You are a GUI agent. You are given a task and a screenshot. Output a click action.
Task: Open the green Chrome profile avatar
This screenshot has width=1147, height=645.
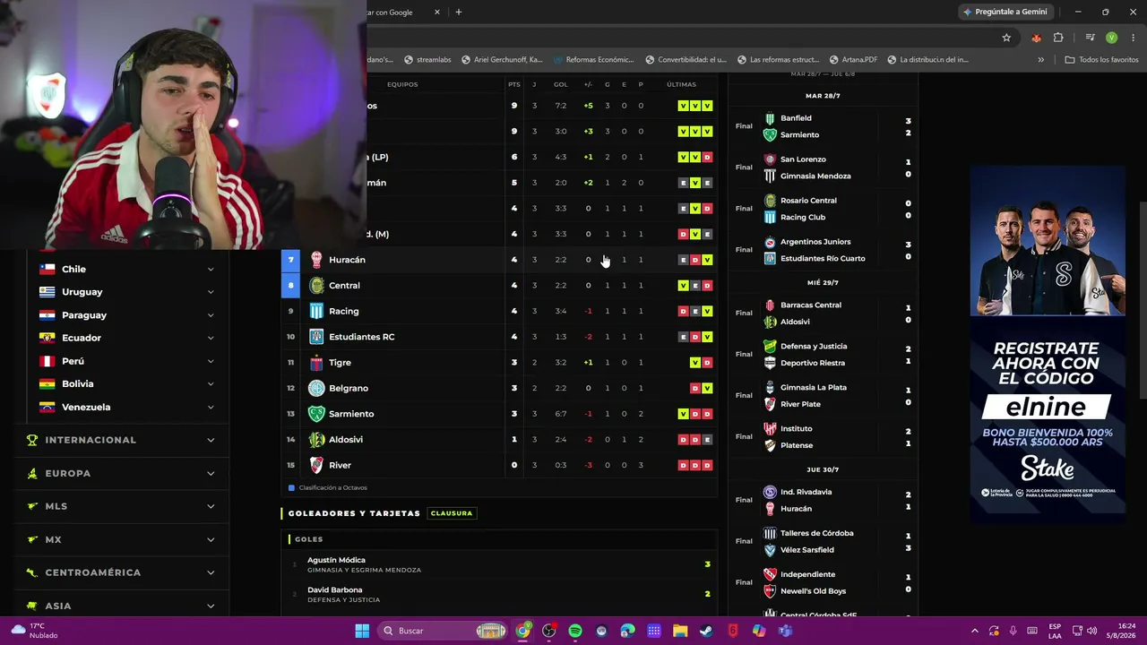pos(1111,38)
